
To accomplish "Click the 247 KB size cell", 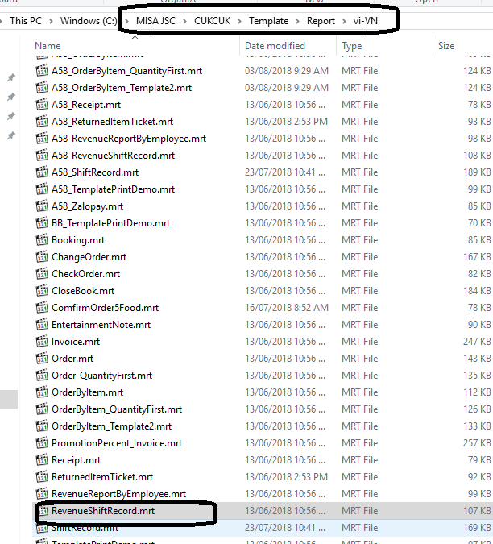I will (x=477, y=342).
